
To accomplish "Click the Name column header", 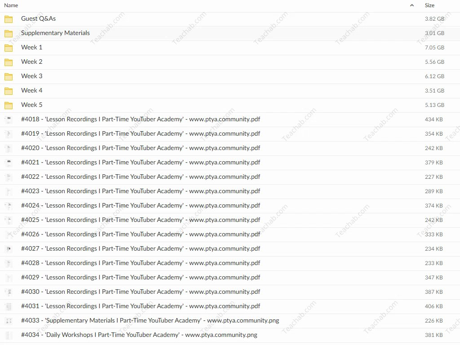I will pyautogui.click(x=11, y=5).
